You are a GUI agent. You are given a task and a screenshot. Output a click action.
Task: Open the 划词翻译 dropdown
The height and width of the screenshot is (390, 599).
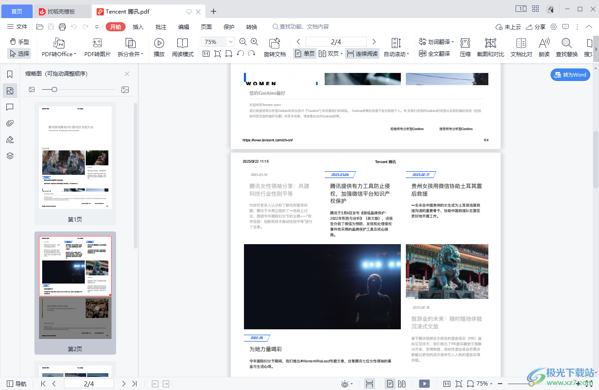point(436,42)
